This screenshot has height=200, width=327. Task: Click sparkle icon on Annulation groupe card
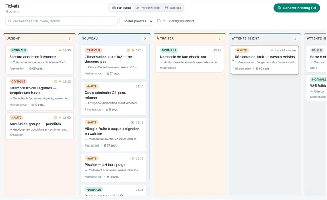60,118
